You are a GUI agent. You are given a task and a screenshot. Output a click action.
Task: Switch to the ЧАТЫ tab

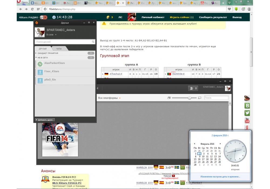pyautogui.click(x=59, y=49)
